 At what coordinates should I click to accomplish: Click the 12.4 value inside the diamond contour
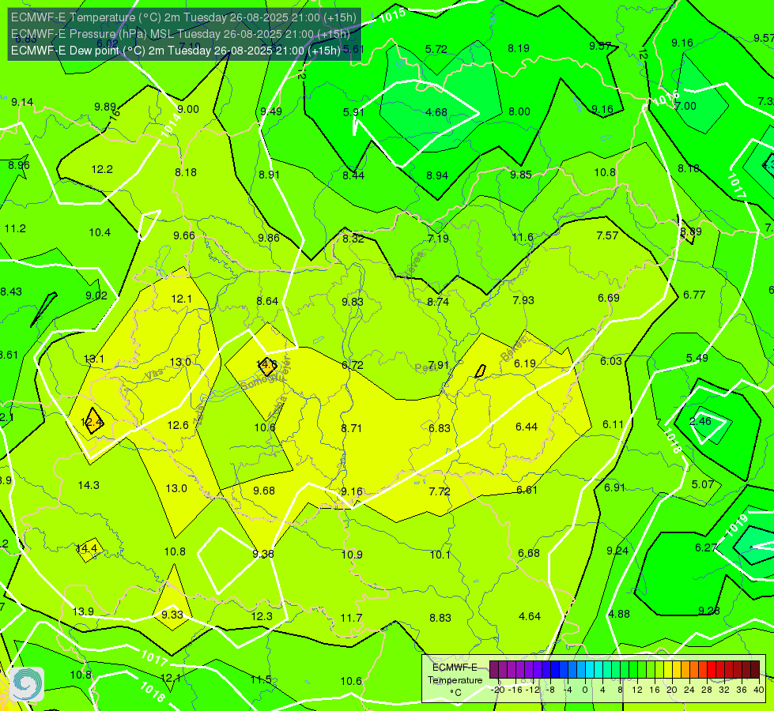pyautogui.click(x=92, y=422)
